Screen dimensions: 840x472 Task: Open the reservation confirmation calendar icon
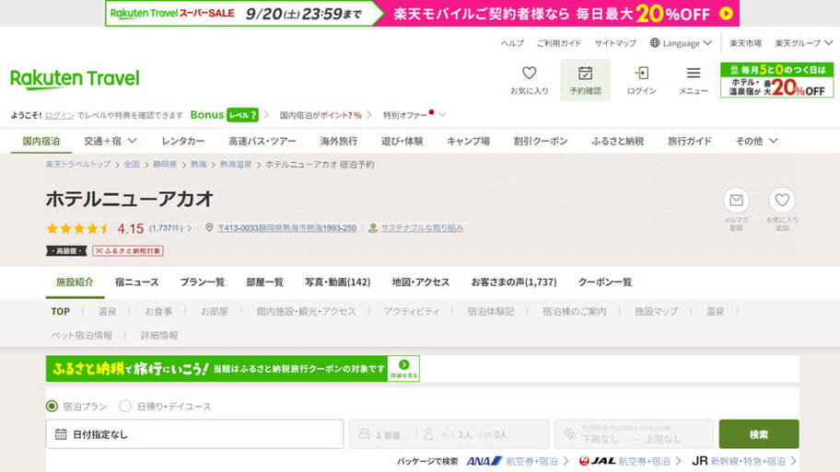pyautogui.click(x=585, y=73)
